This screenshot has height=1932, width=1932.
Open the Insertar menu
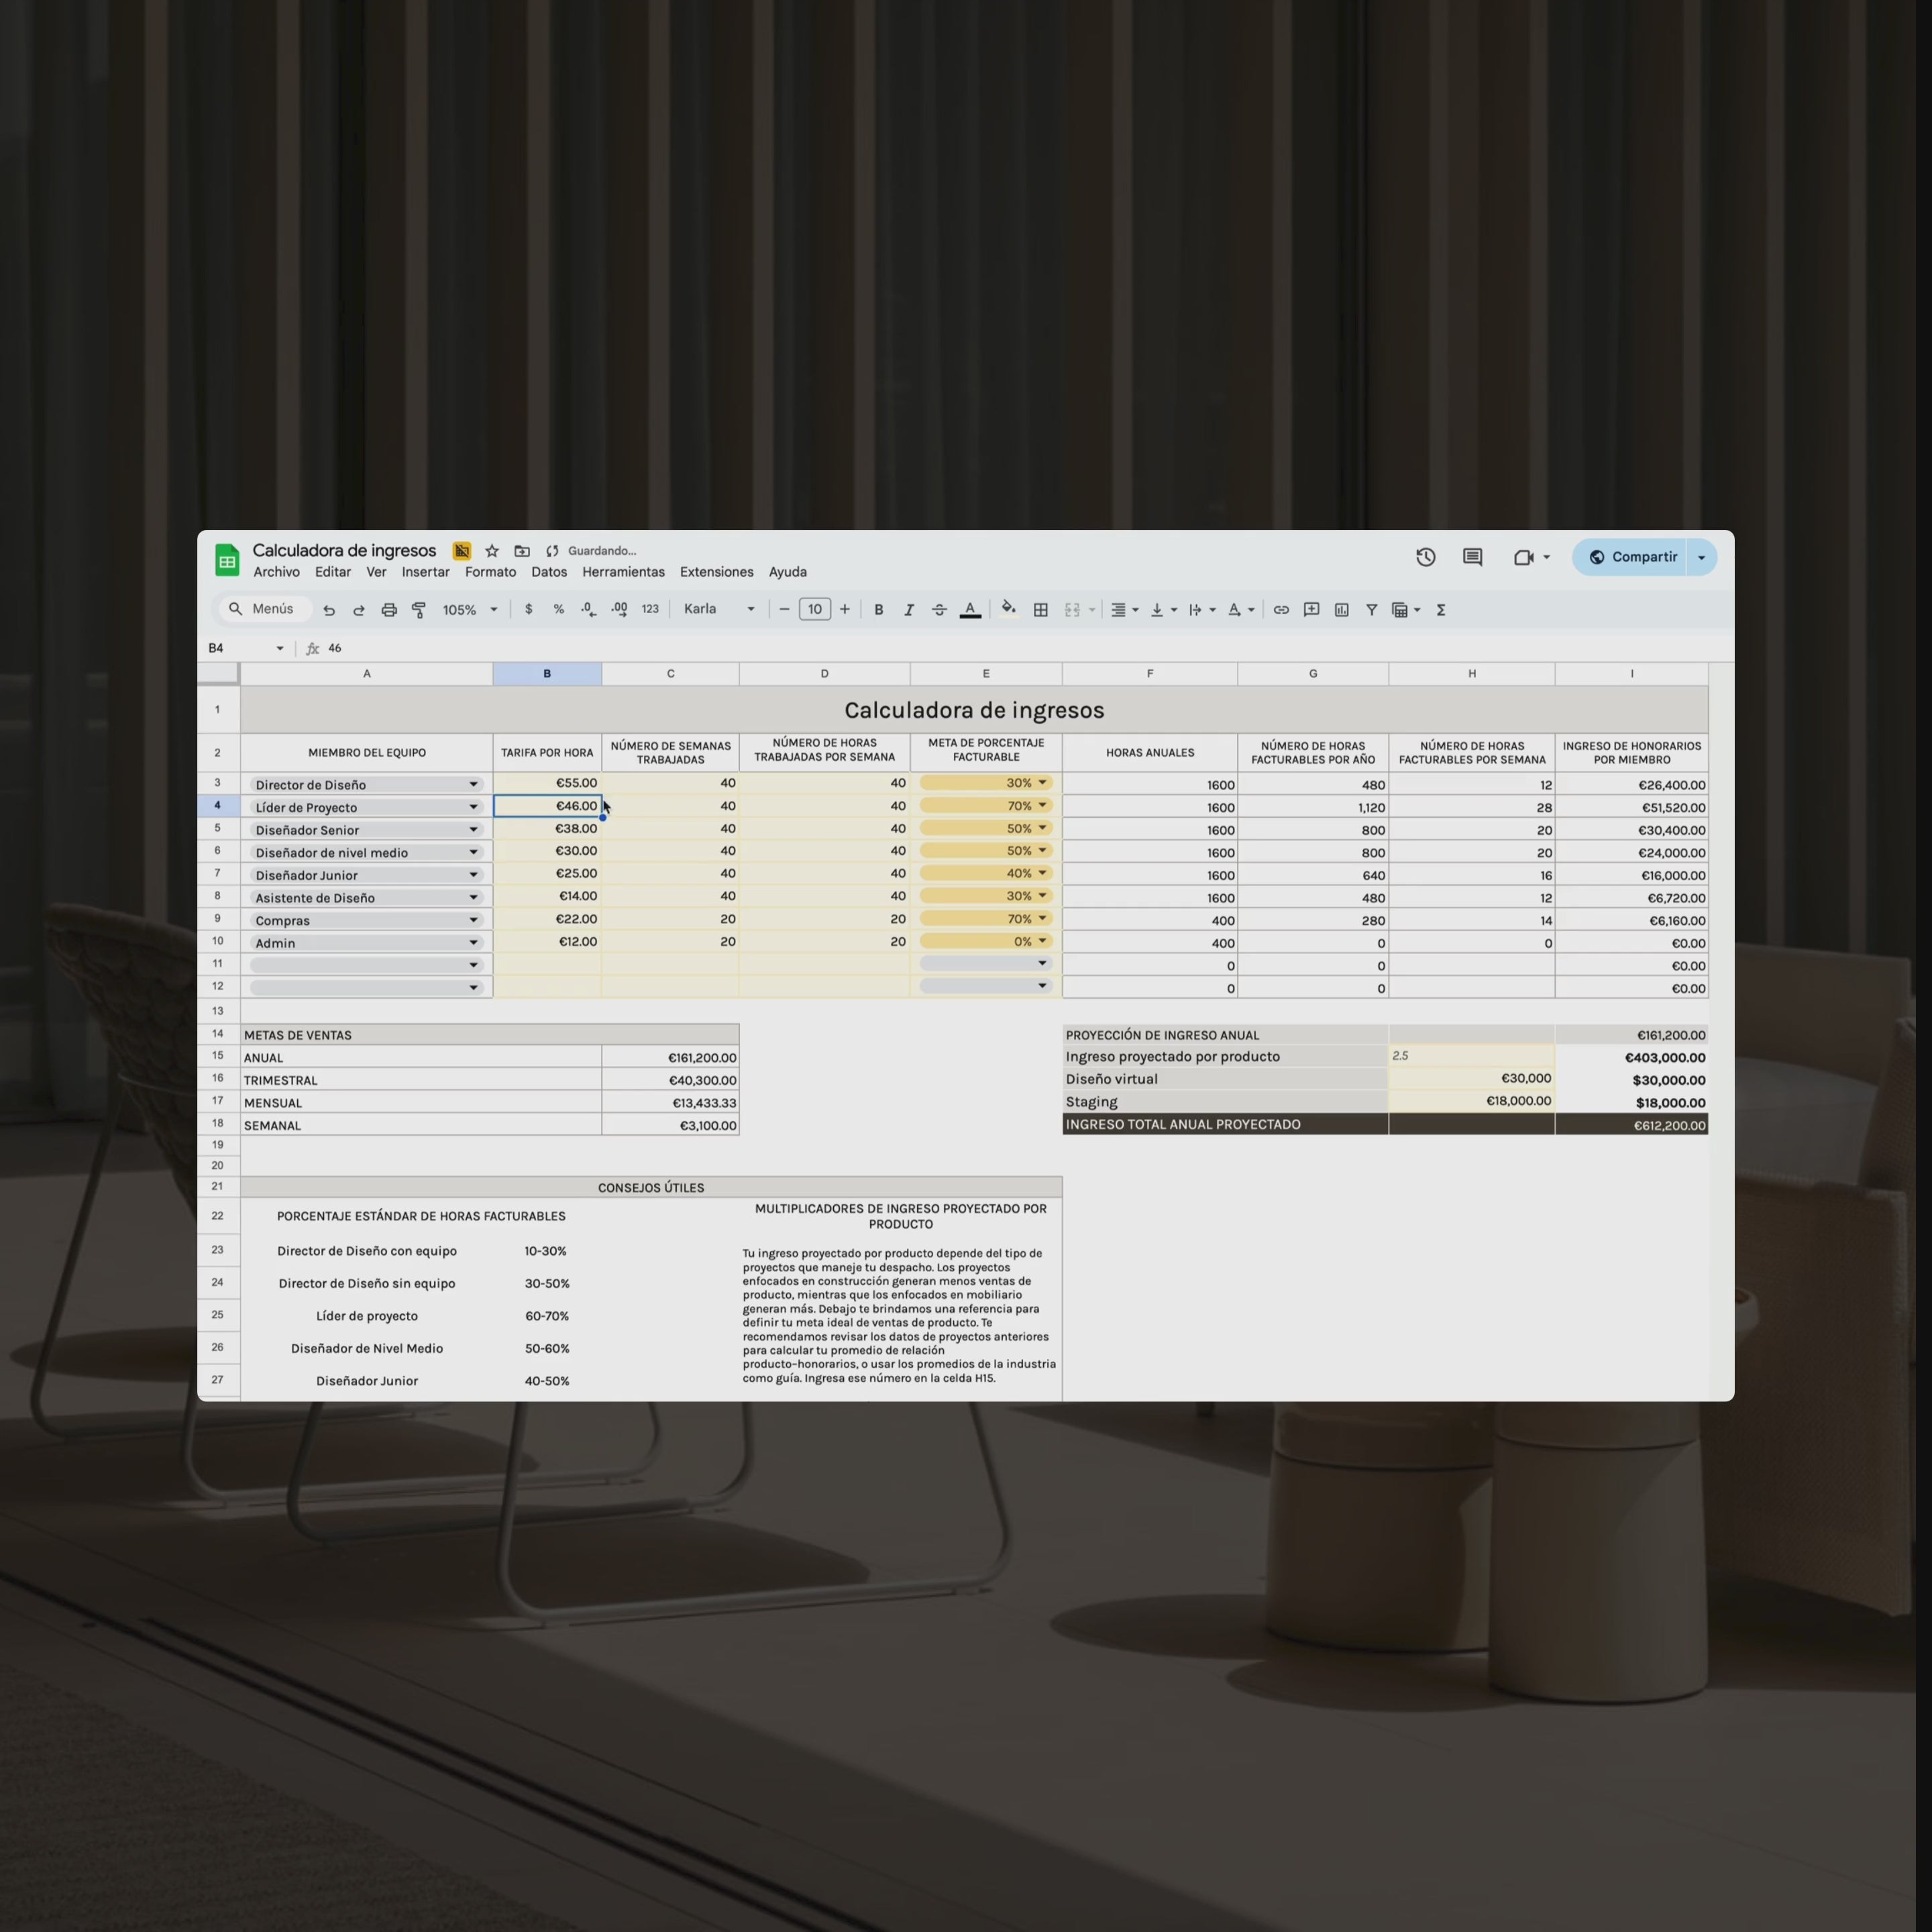click(425, 572)
